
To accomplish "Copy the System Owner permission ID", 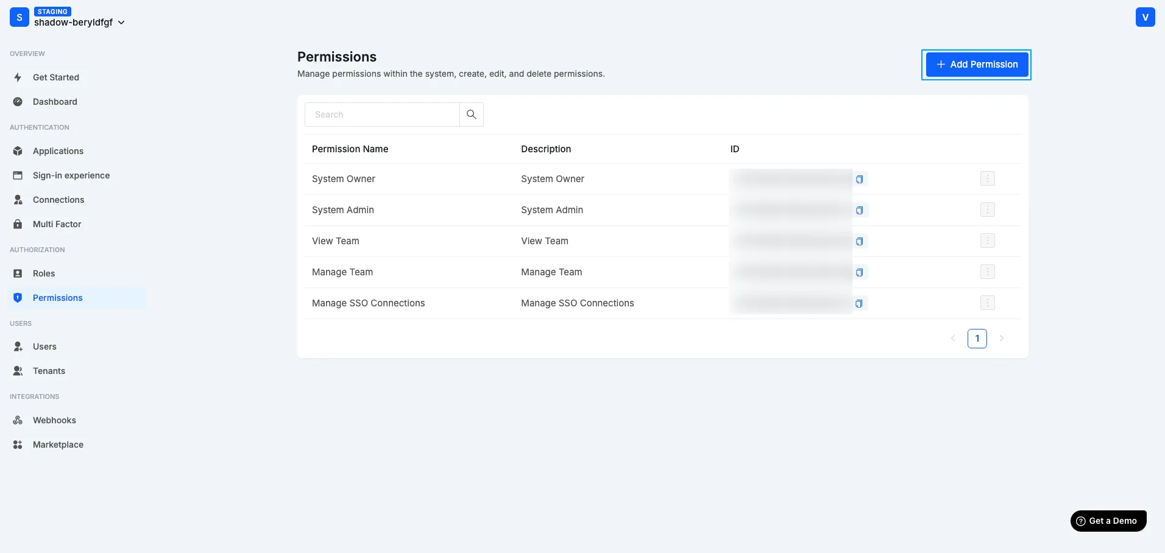I will 859,178.
